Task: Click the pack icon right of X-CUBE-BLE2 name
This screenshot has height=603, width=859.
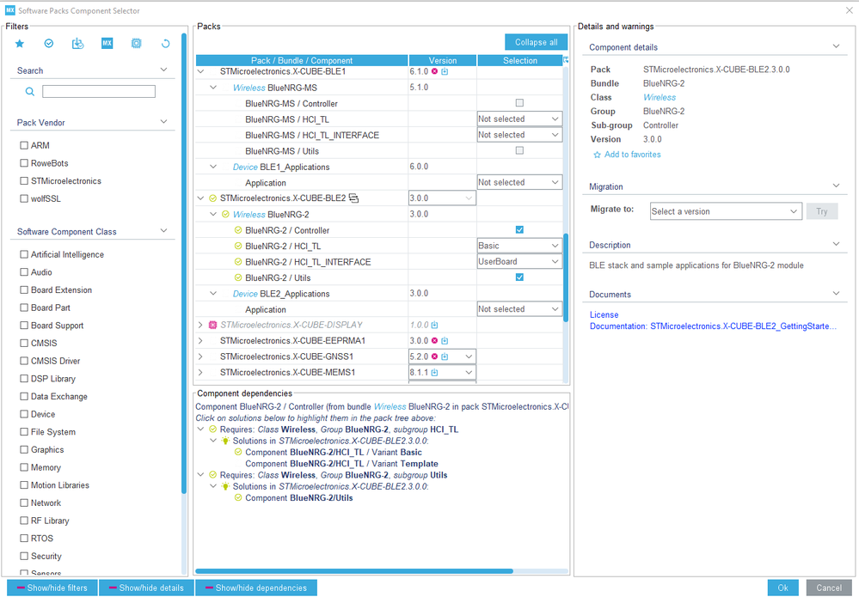Action: click(x=354, y=198)
